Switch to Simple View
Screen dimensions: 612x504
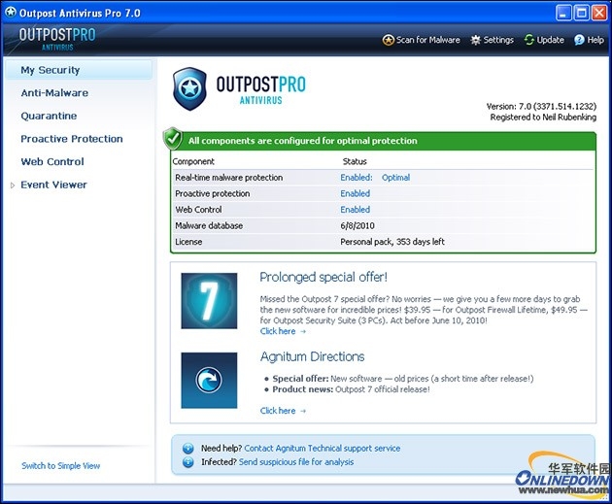[61, 466]
